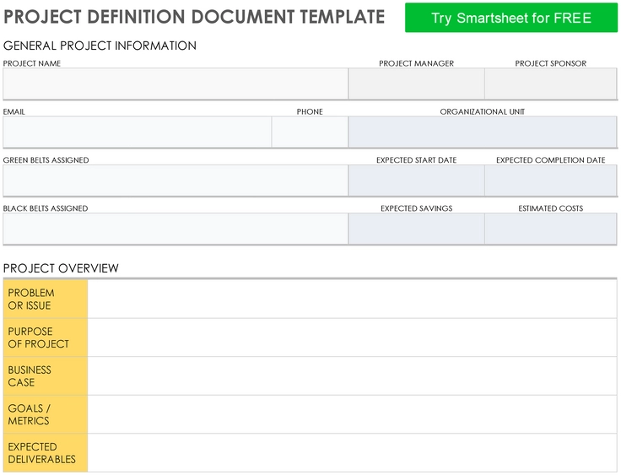Viewport: 621px width, 475px height.
Task: Click the Green Belts Assigned field
Action: [x=175, y=181]
